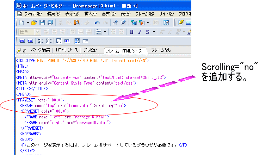Open the New page dropdown arrow
Viewport: 259px width, 155px height.
pyautogui.click(x=28, y=23)
